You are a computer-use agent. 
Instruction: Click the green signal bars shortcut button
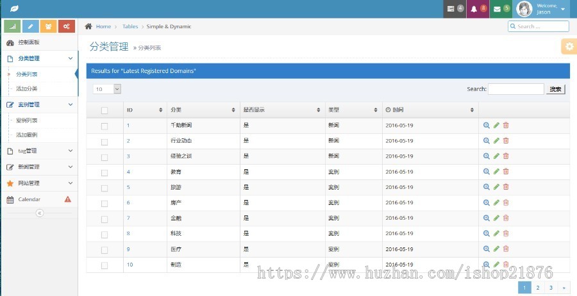point(13,26)
